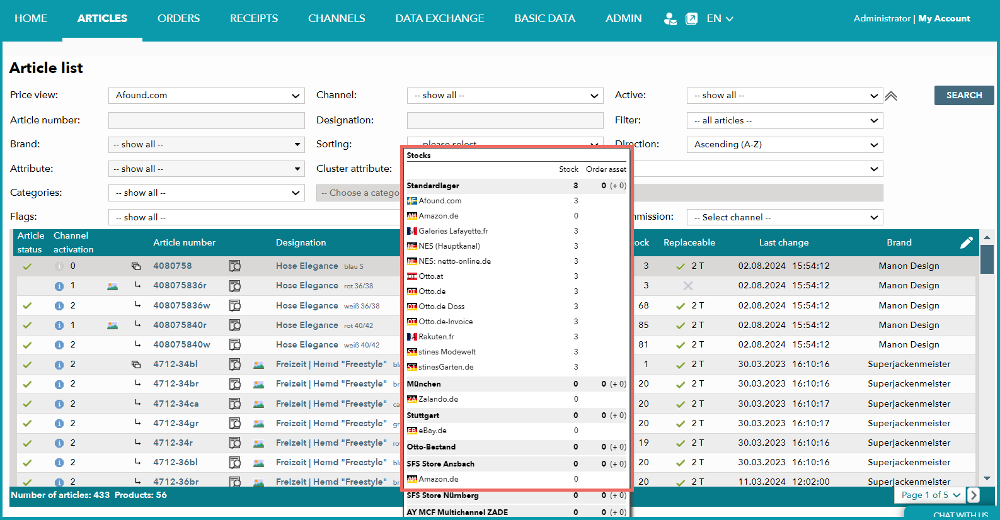Open the DATA EXCHANGE menu
This screenshot has height=520, width=1000.
pos(440,19)
